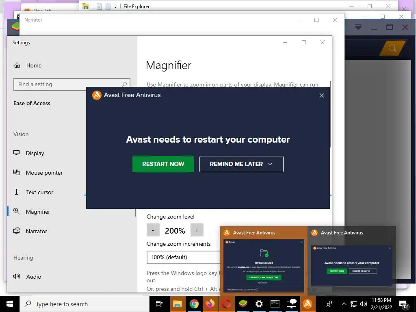Select the Avast restart computer thumbnail preview
Screen dimensions: 416x312
click(x=351, y=261)
